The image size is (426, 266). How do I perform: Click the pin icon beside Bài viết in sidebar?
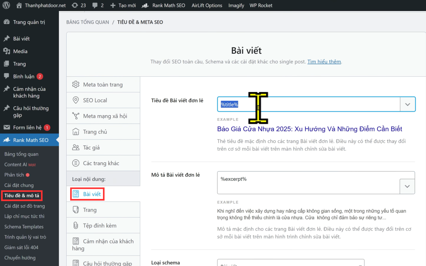7,39
